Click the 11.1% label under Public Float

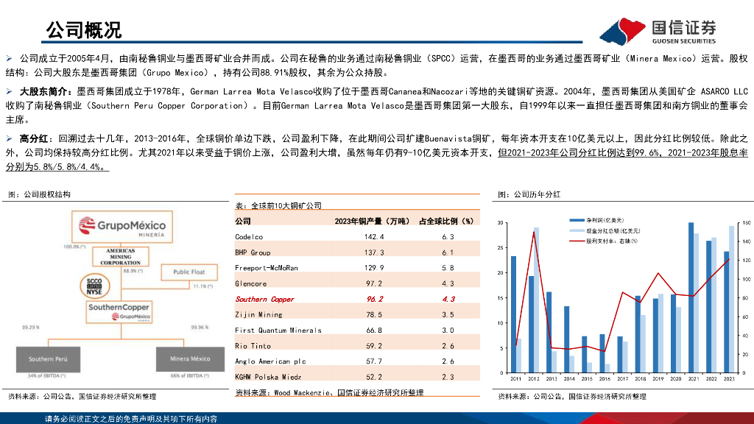(x=203, y=286)
